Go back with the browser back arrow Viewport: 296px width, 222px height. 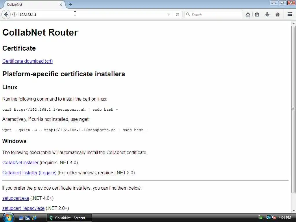click(x=6, y=14)
